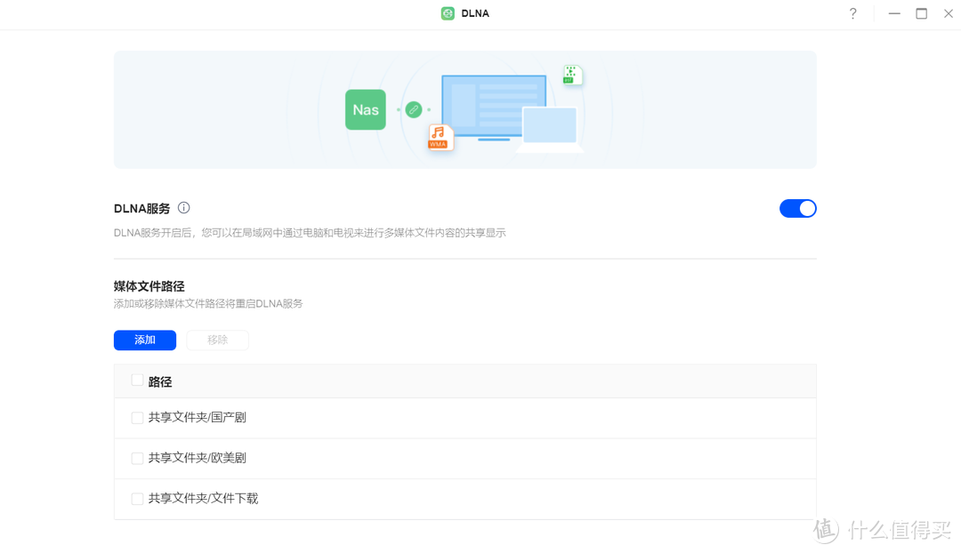This screenshot has height=553, width=961.
Task: Check the checkbox for 共享文件夹/文件下载
Action: 137,498
